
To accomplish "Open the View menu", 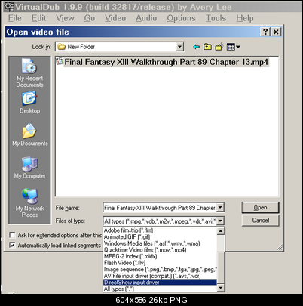I will 65,18.
